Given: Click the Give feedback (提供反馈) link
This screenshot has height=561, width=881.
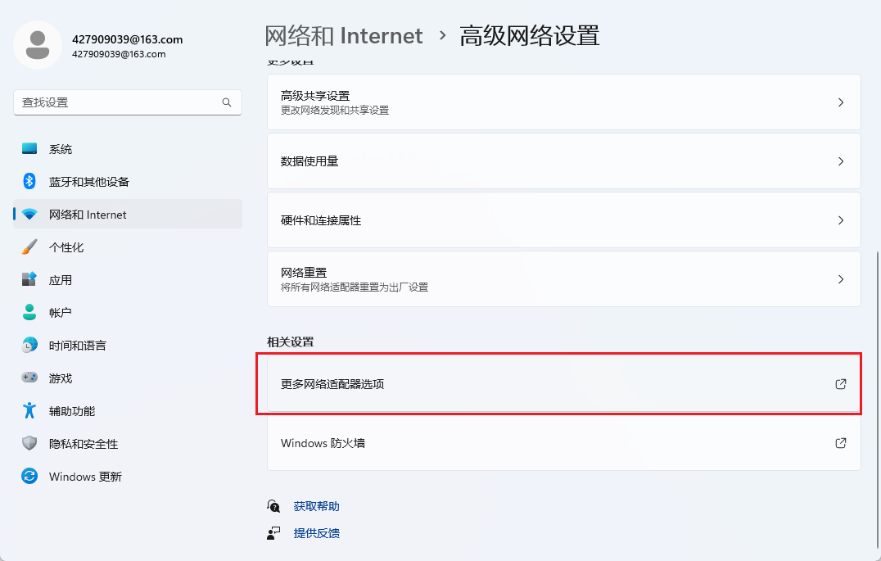Looking at the screenshot, I should click(x=316, y=533).
